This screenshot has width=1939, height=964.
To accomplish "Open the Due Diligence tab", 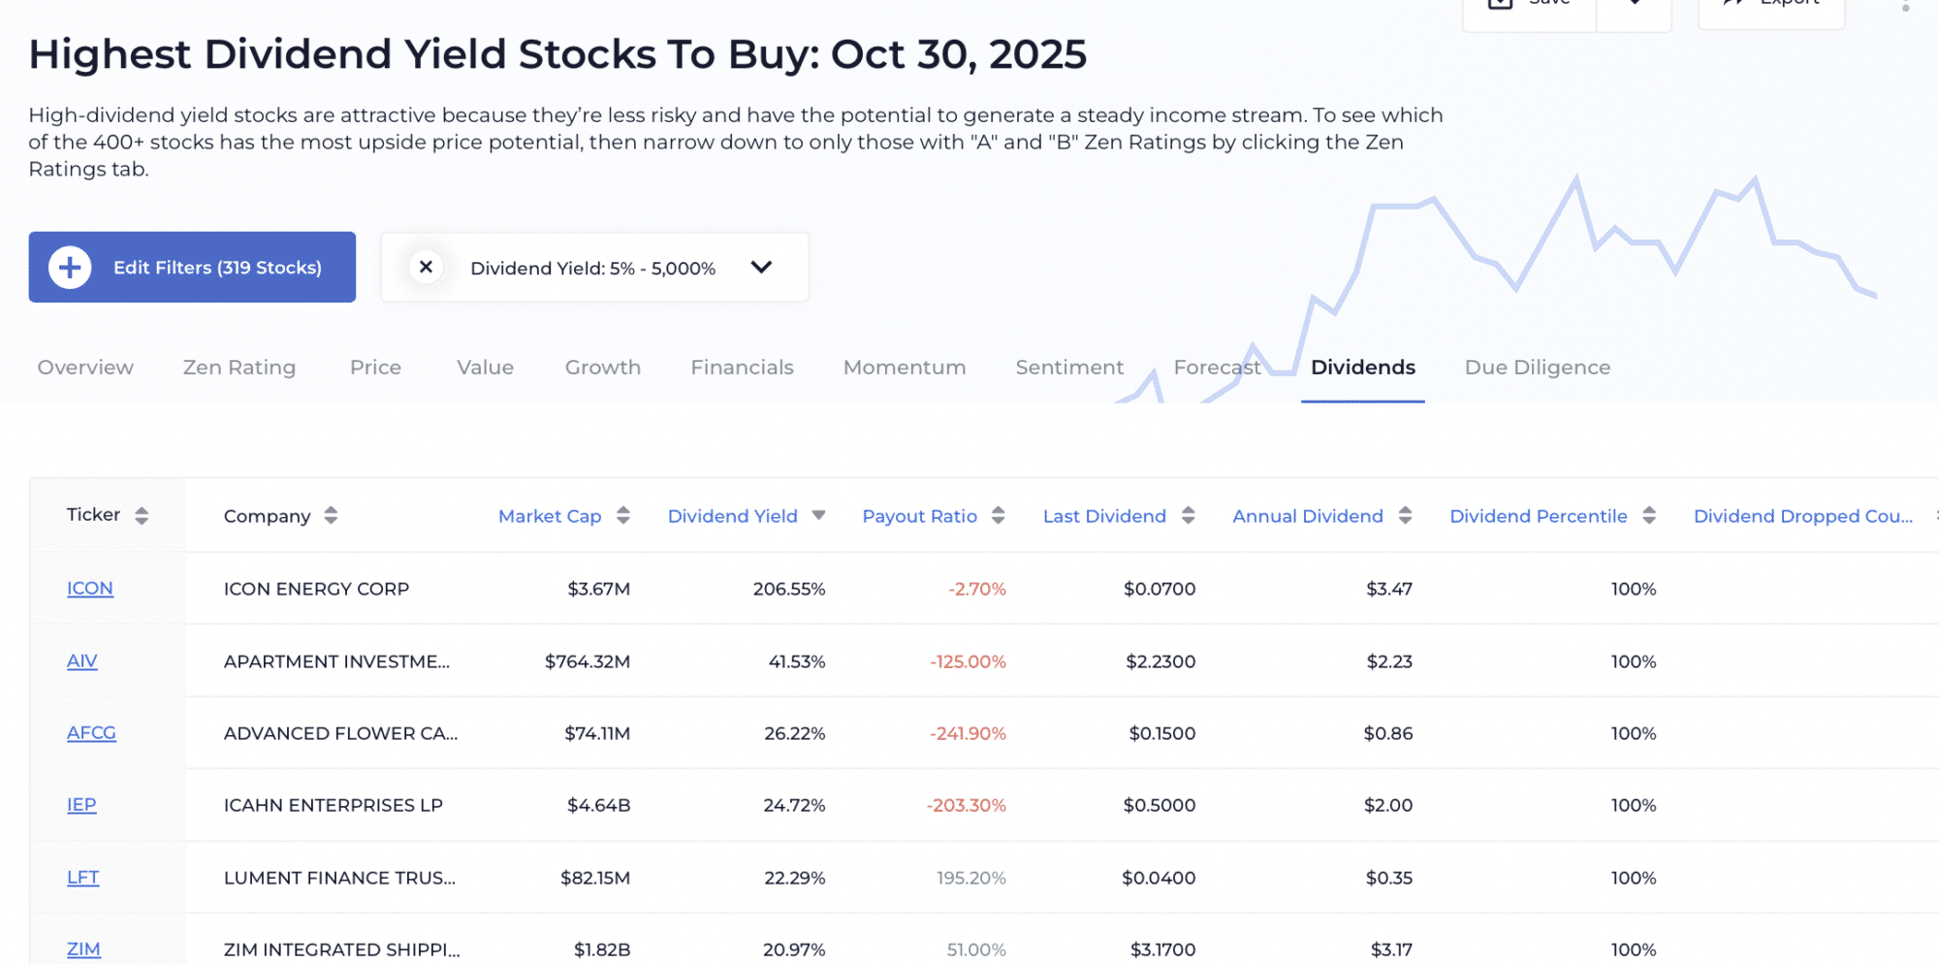I will tap(1536, 367).
